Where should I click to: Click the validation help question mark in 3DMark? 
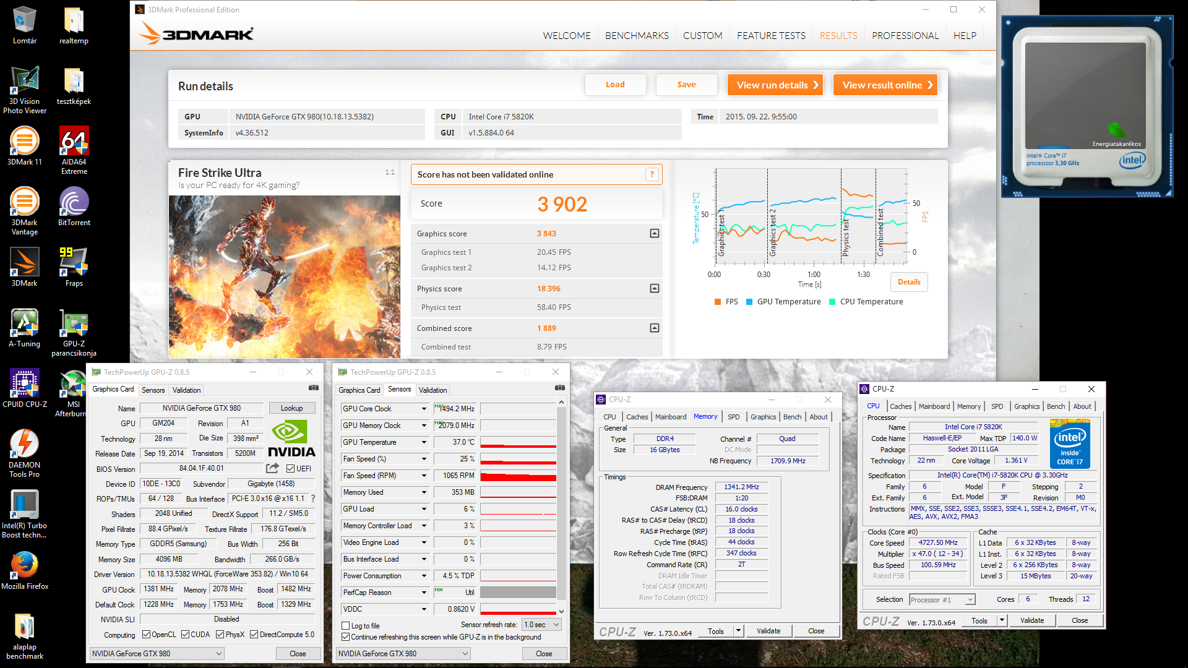coord(652,174)
